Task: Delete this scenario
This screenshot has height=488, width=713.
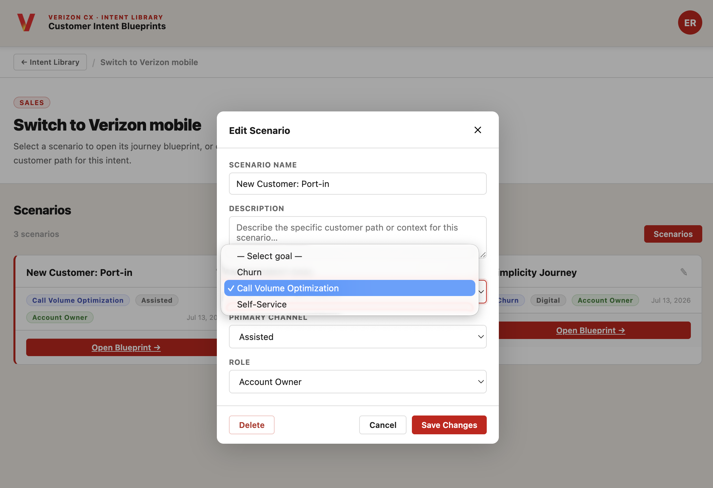Action: pyautogui.click(x=251, y=425)
